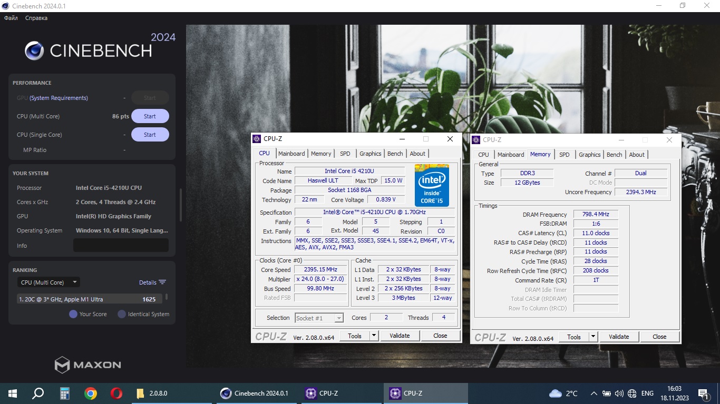The width and height of the screenshot is (720, 404).
Task: Switch to Bench tab in right CPU-Z window
Action: coord(614,155)
